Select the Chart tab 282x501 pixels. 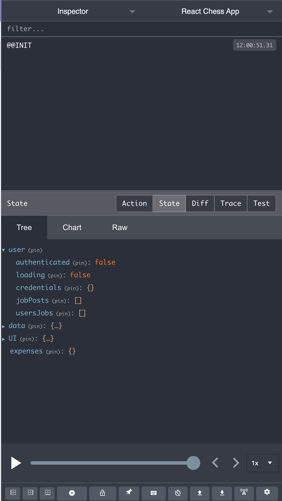tap(72, 227)
